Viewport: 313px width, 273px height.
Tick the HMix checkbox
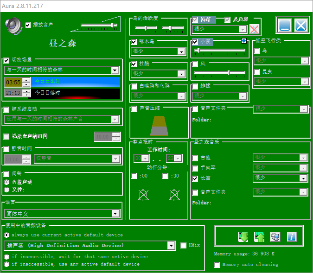[183, 245]
